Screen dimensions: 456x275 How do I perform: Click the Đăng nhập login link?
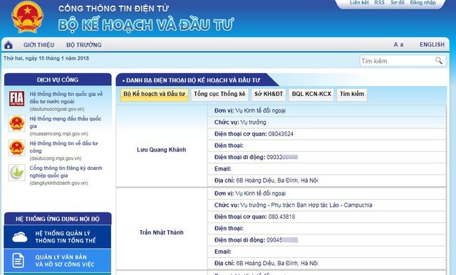tap(423, 3)
